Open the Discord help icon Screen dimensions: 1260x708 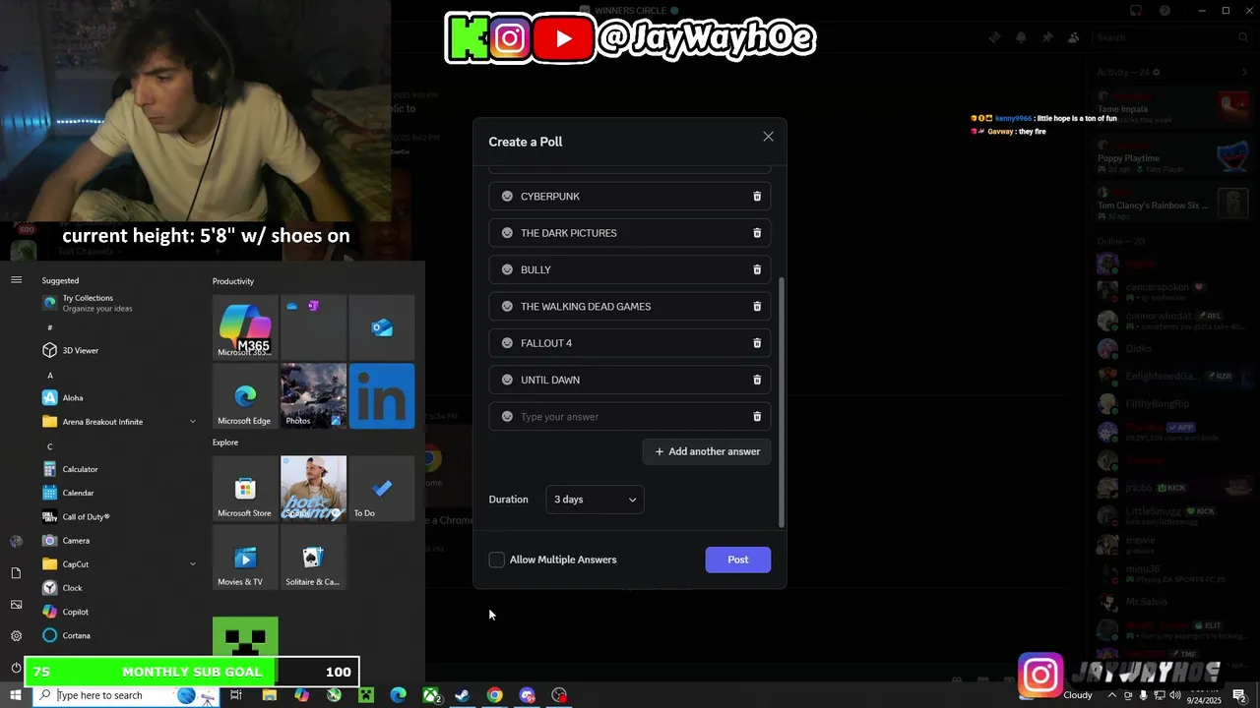tap(1165, 11)
